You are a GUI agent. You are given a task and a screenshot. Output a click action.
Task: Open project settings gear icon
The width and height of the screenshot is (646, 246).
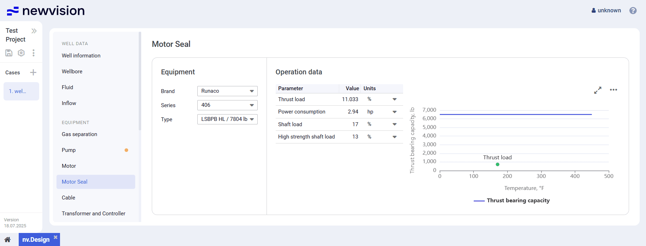point(21,53)
